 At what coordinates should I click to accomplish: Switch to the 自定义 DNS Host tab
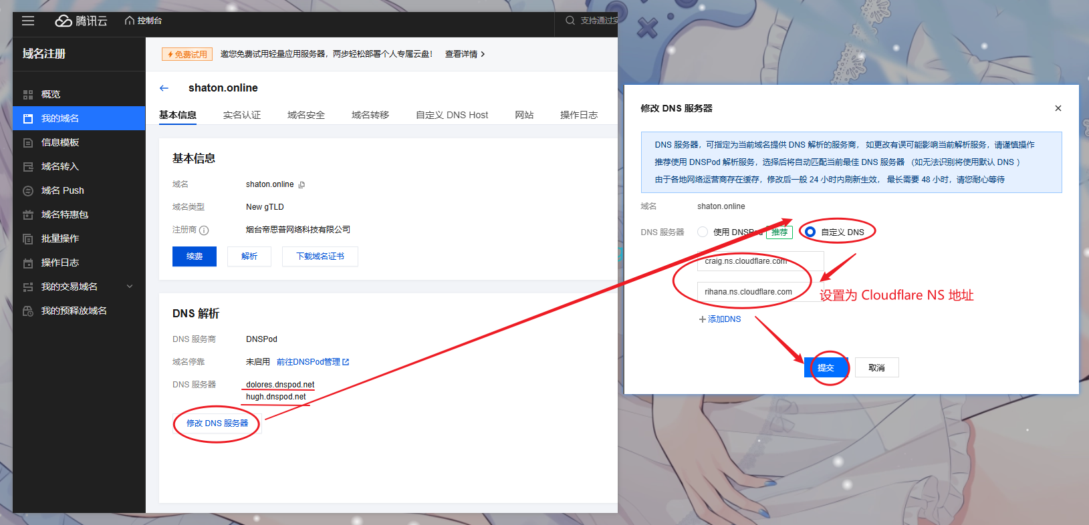[452, 115]
